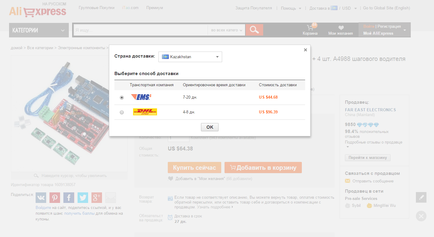Click the Войти login link
This screenshot has width=434, height=237.
point(369,26)
